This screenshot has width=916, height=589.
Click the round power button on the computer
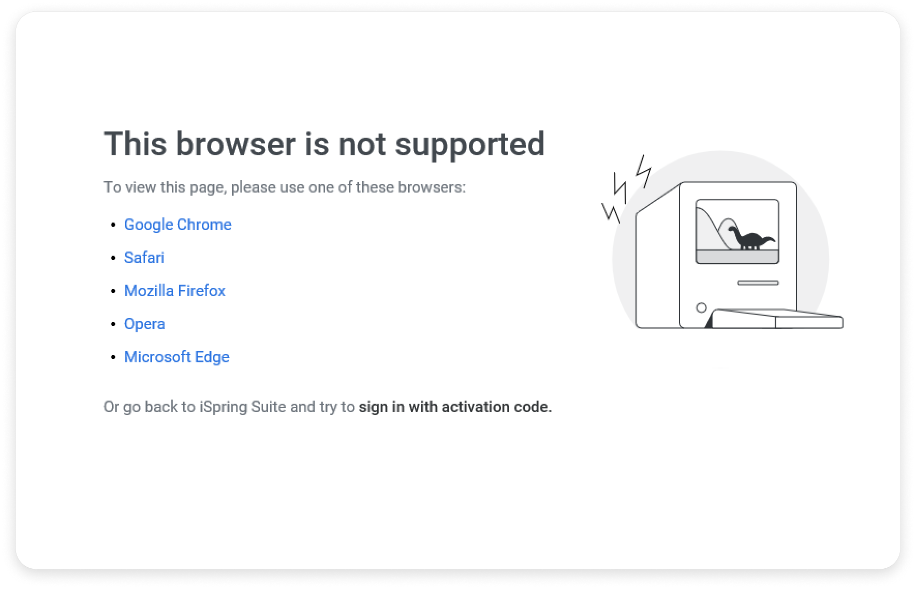coord(701,308)
